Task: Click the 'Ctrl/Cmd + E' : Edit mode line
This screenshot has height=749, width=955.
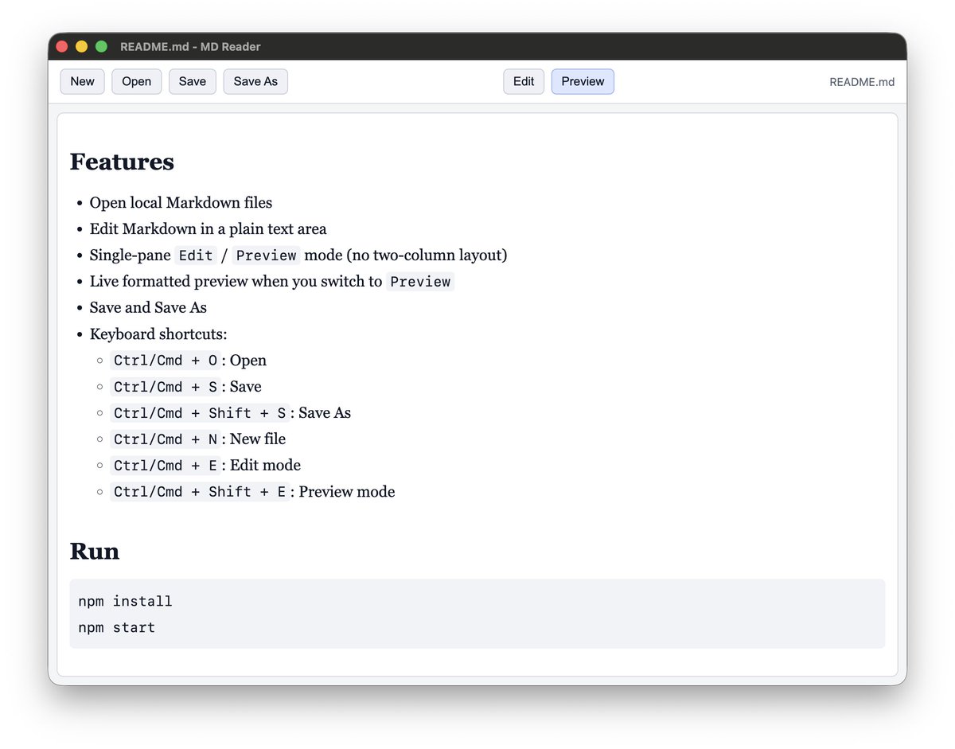Action: [x=207, y=466]
